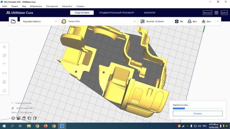Select the Mirror tool in left toolbar
230x129 pixels.
[x=4, y=73]
